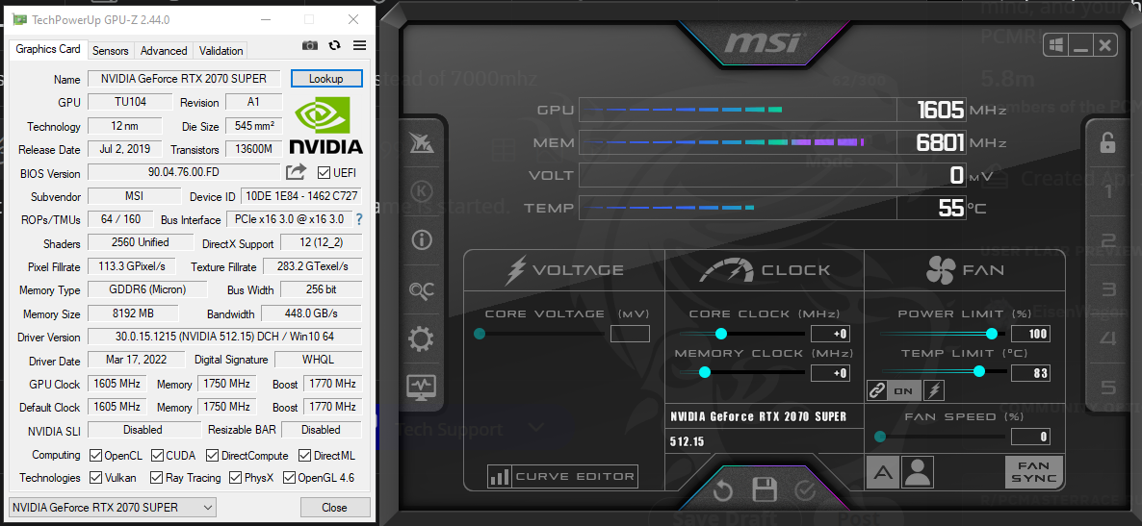Open the Curve Editor button

(562, 477)
